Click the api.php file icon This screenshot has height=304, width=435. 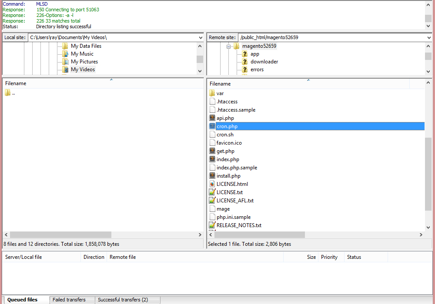tap(212, 118)
